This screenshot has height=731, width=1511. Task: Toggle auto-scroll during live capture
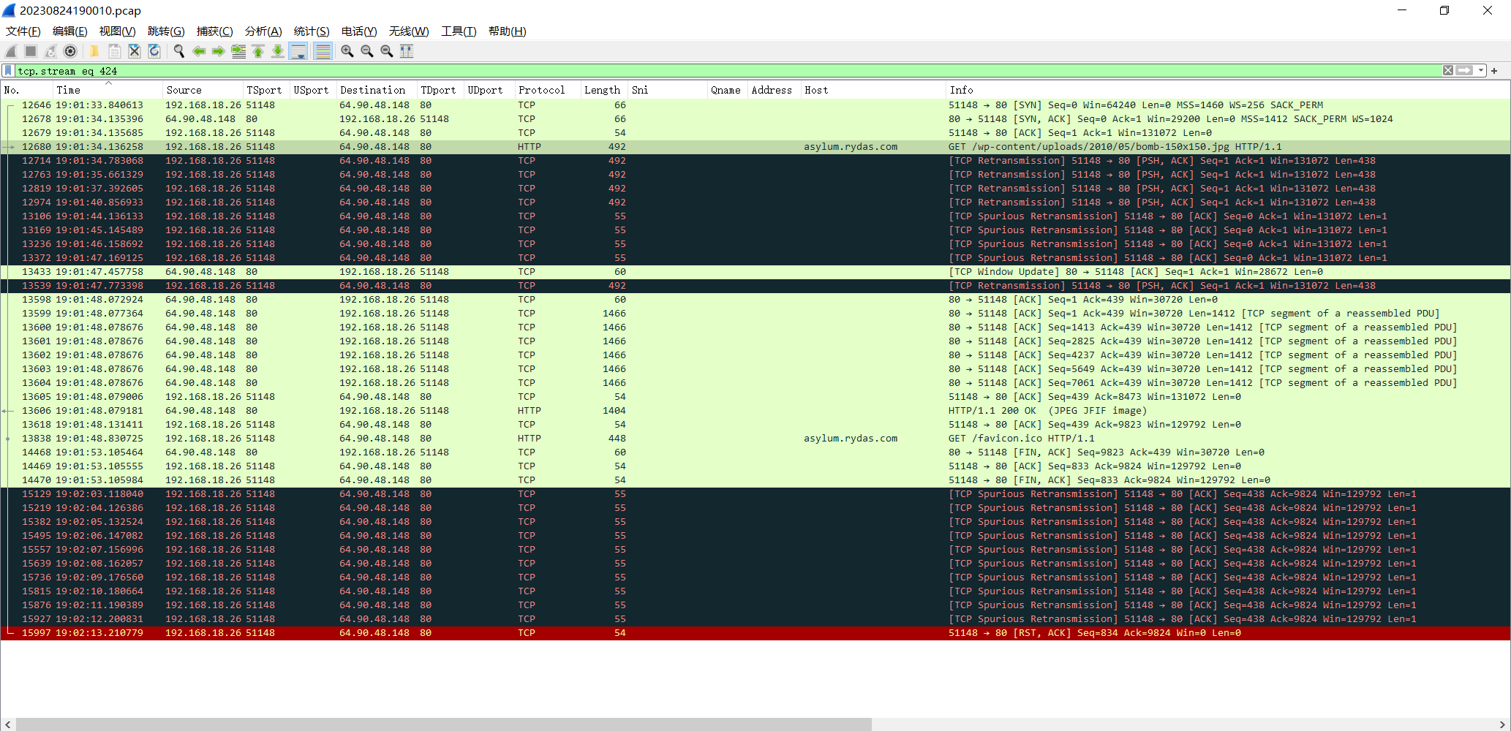point(298,51)
